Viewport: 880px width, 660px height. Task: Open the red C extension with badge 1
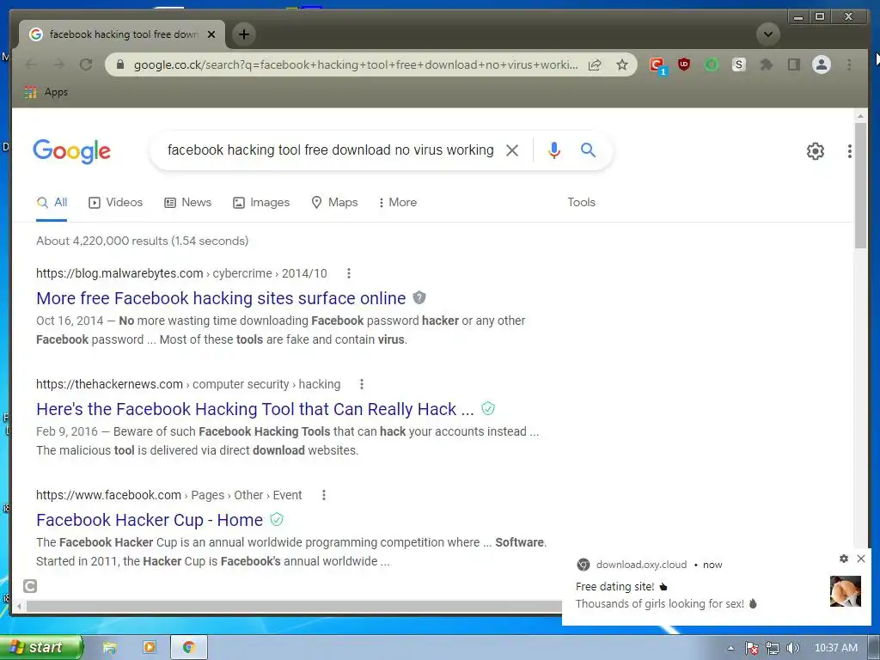point(657,65)
